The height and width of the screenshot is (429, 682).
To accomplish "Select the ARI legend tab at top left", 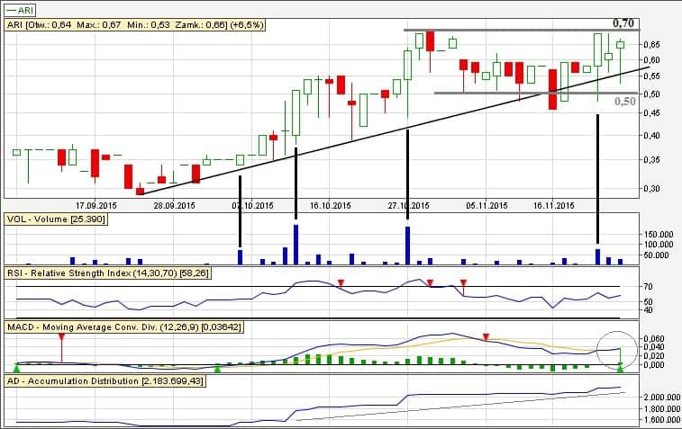I will click(24, 8).
